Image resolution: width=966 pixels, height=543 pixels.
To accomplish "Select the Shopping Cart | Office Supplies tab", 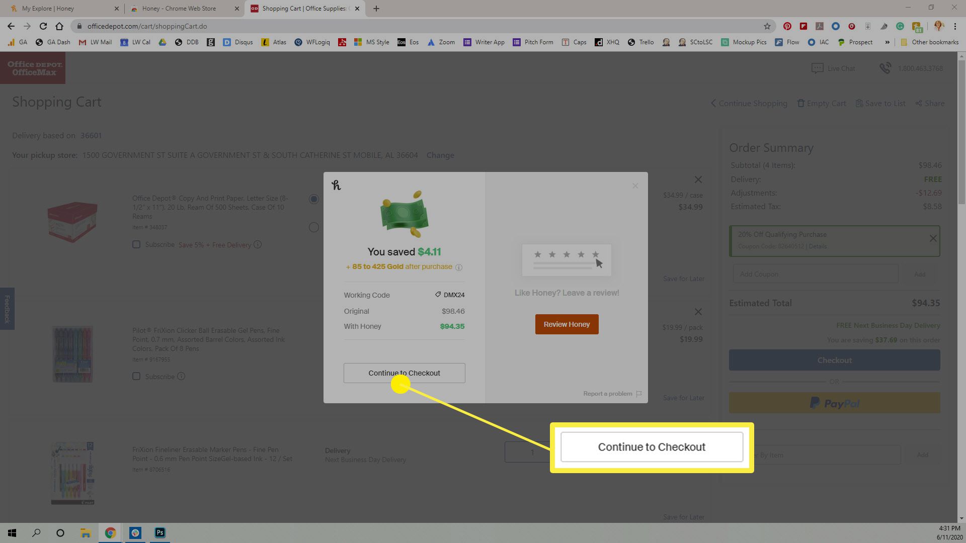I will (304, 9).
